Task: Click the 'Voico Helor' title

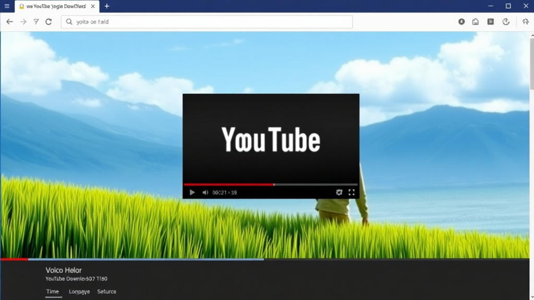Action: [64, 270]
